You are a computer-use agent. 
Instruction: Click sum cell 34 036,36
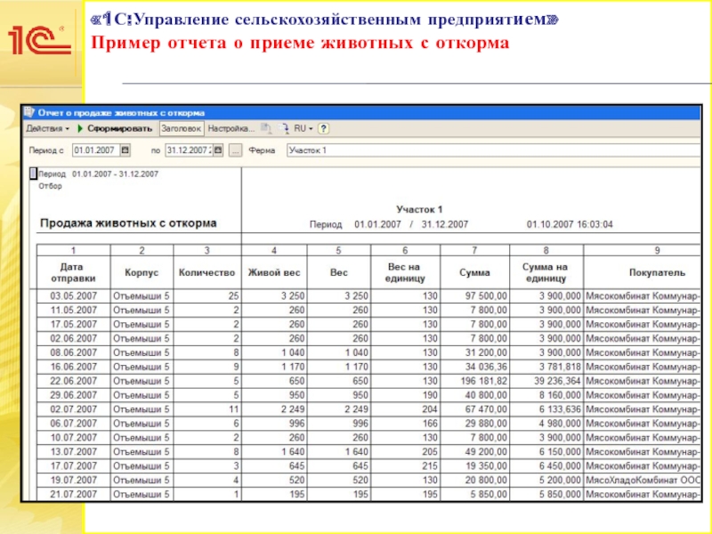(x=475, y=367)
